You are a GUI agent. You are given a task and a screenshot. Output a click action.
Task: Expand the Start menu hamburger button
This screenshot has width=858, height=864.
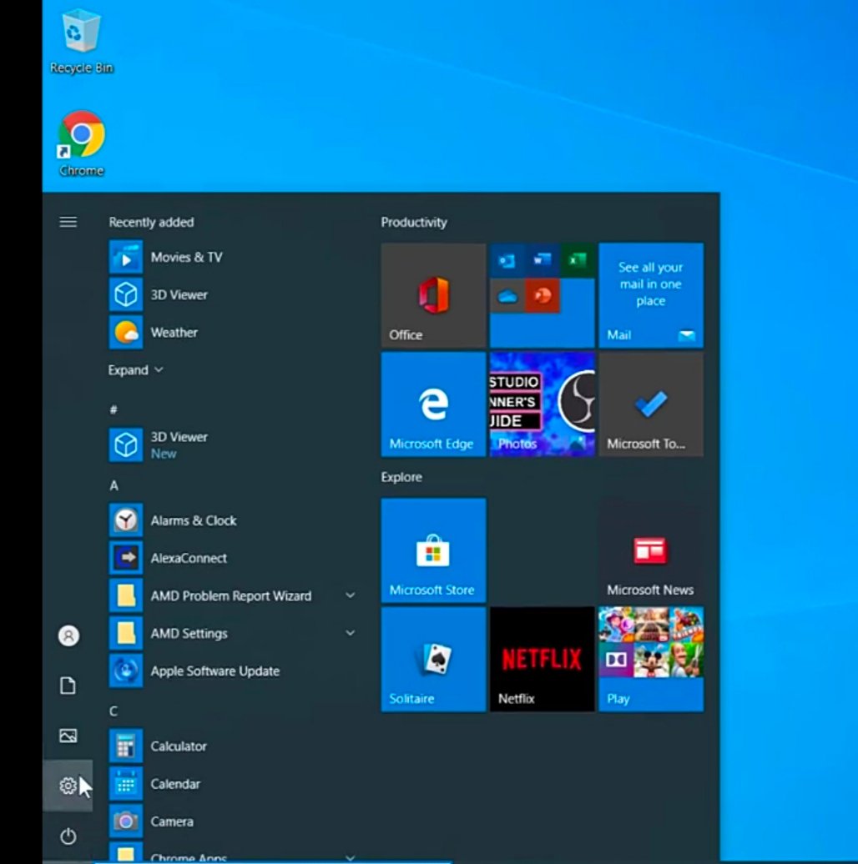[68, 222]
